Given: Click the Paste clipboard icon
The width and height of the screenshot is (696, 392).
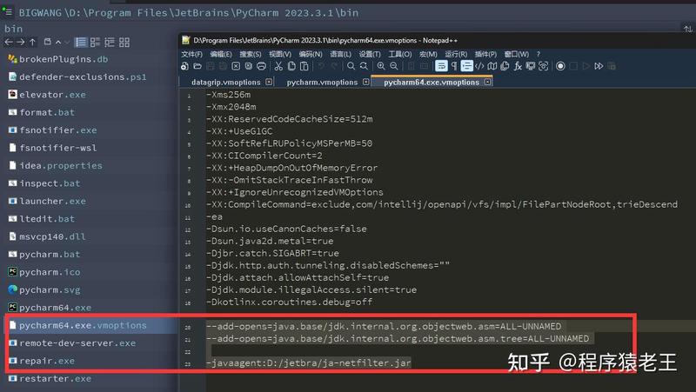Looking at the screenshot, I should [x=304, y=66].
